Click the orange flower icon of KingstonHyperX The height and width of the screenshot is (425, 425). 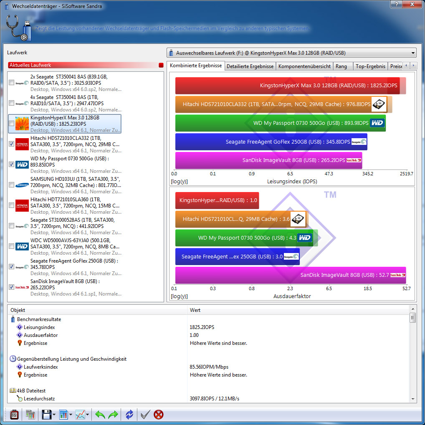[x=22, y=124]
